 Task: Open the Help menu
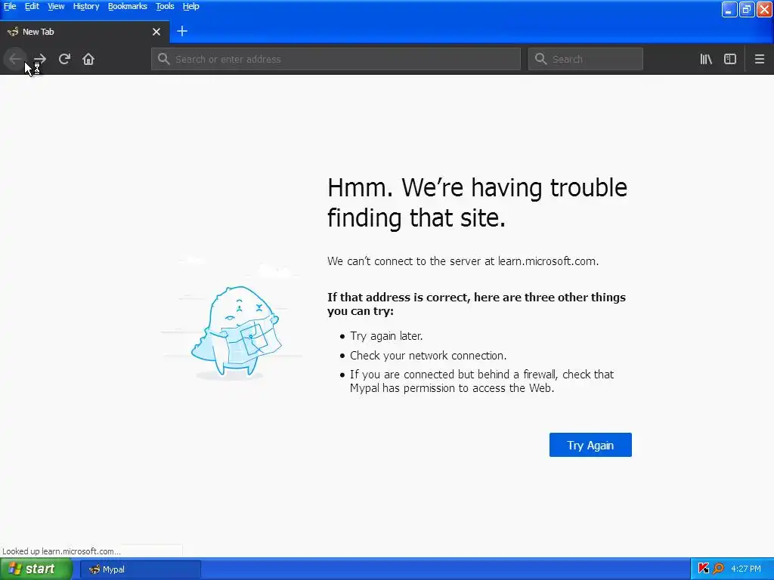point(190,6)
